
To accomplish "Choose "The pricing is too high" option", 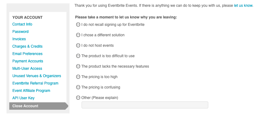I will [78, 77].
